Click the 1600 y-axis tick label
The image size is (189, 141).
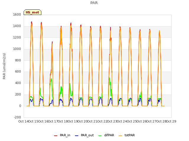pyautogui.click(x=17, y=14)
